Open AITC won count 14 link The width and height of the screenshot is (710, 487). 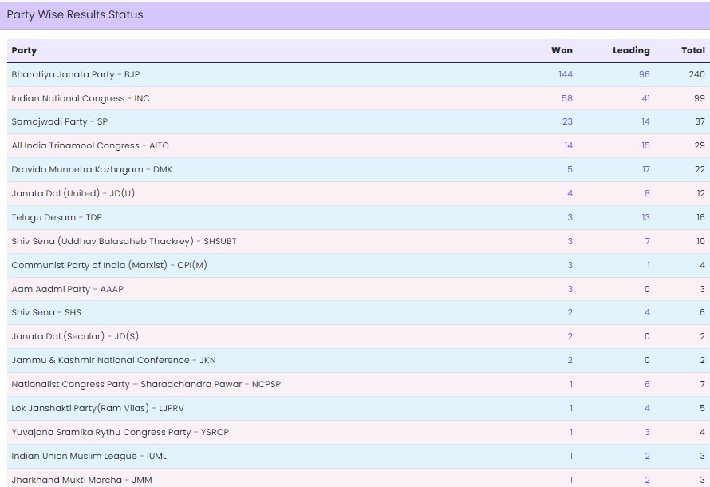click(568, 145)
